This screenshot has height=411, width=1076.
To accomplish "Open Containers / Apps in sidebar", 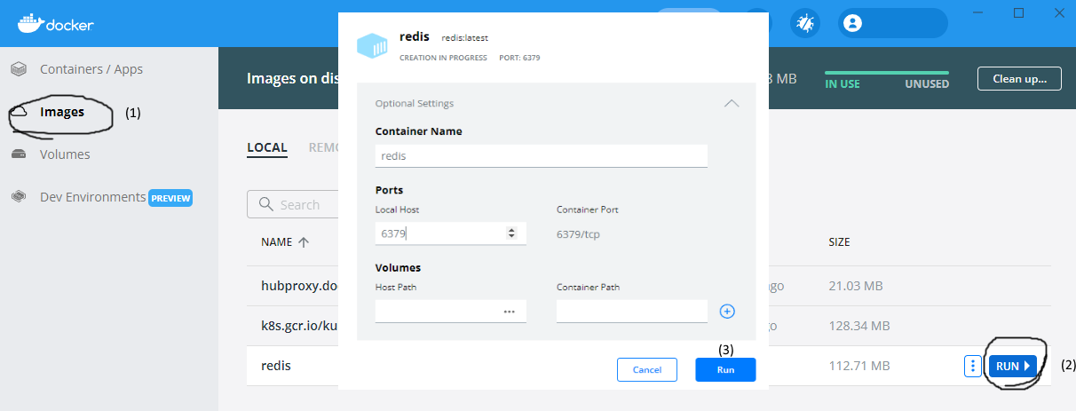I will point(91,69).
